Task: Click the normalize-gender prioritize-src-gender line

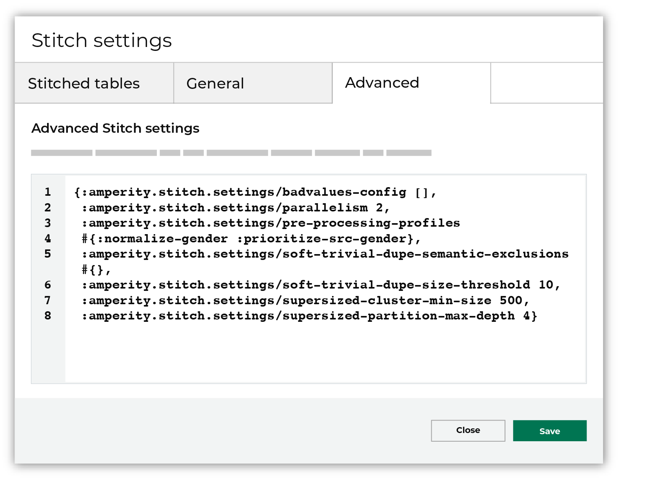Action: [251, 238]
